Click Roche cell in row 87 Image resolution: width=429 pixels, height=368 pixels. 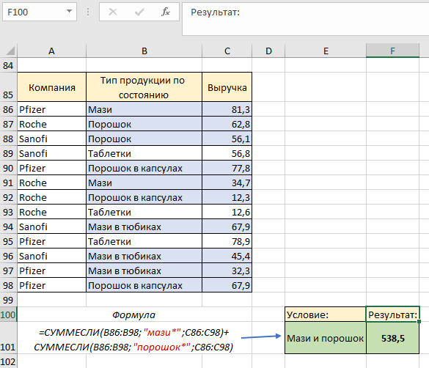point(52,124)
